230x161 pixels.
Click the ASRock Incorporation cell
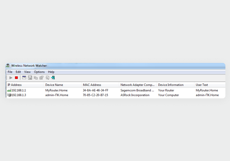(x=135, y=95)
